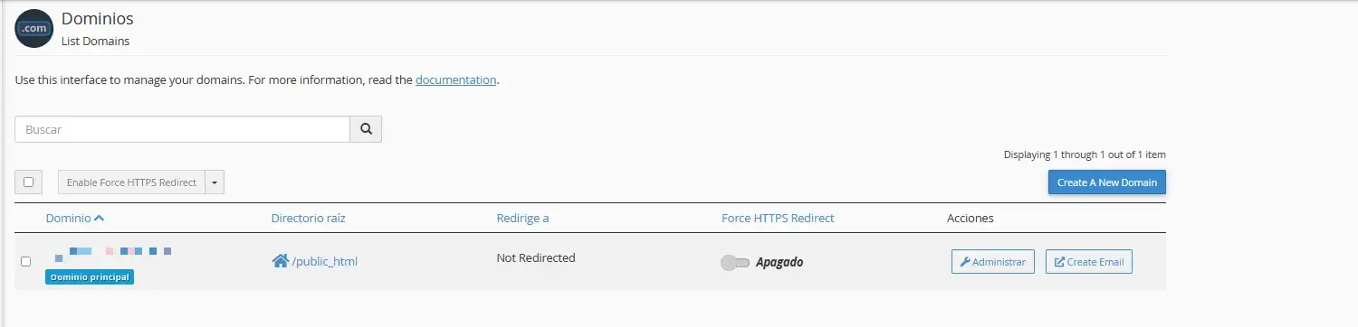Click the wrench icon in Administrar

pos(965,262)
